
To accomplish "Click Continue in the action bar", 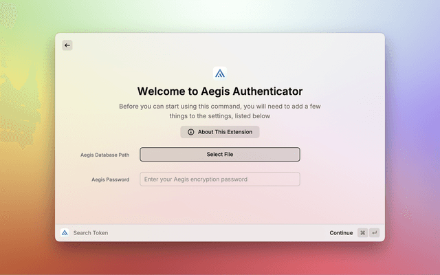I will coord(341,233).
